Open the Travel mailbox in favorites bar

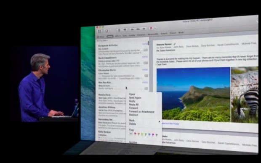point(173,33)
